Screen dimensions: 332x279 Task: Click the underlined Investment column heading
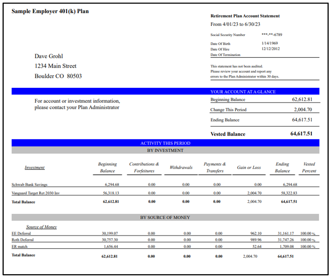point(35,167)
